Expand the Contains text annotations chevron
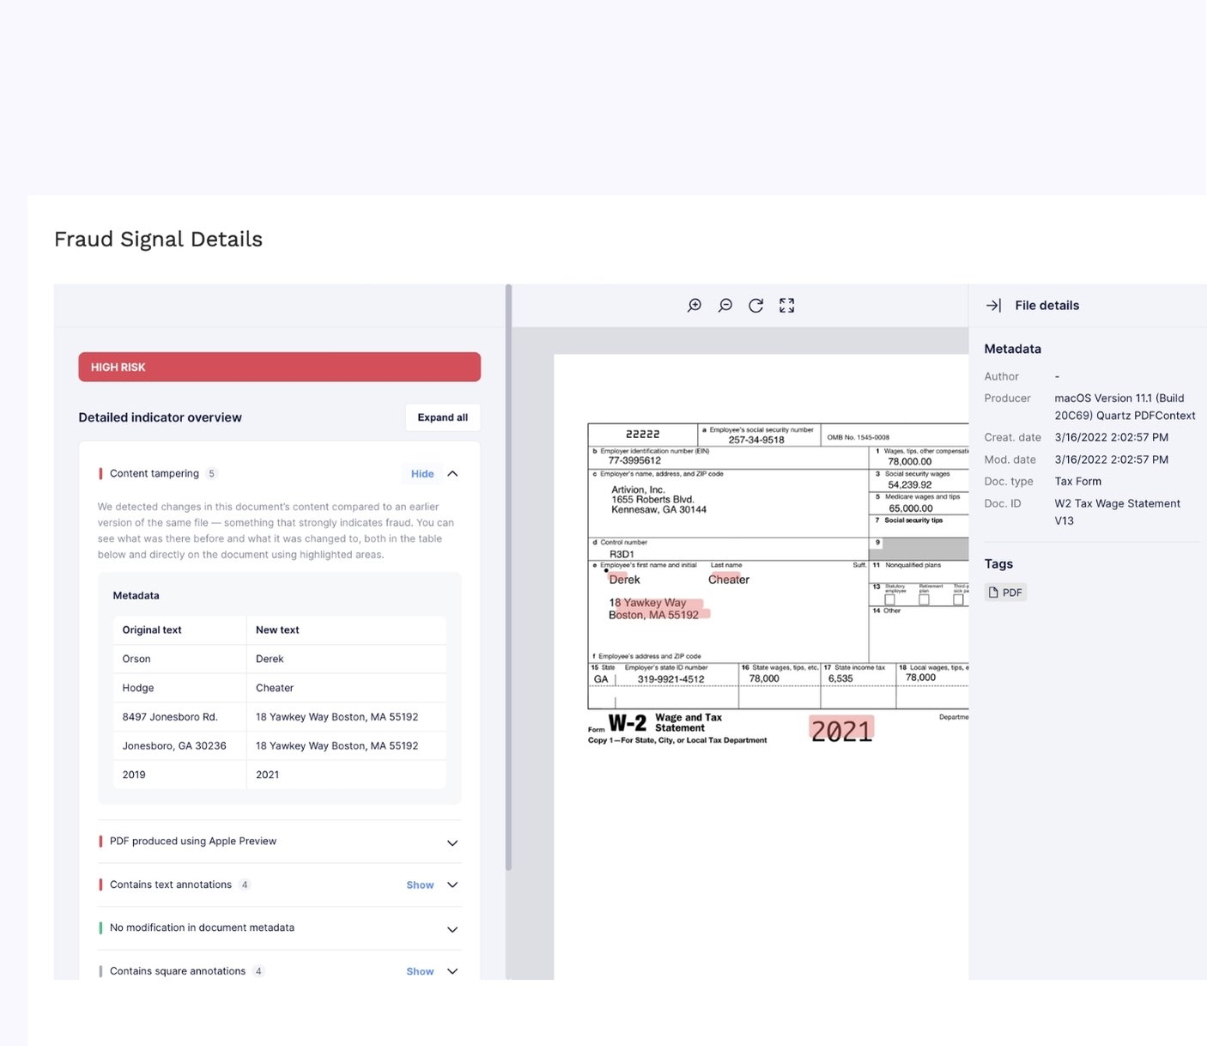This screenshot has height=1046, width=1207. pyautogui.click(x=452, y=885)
